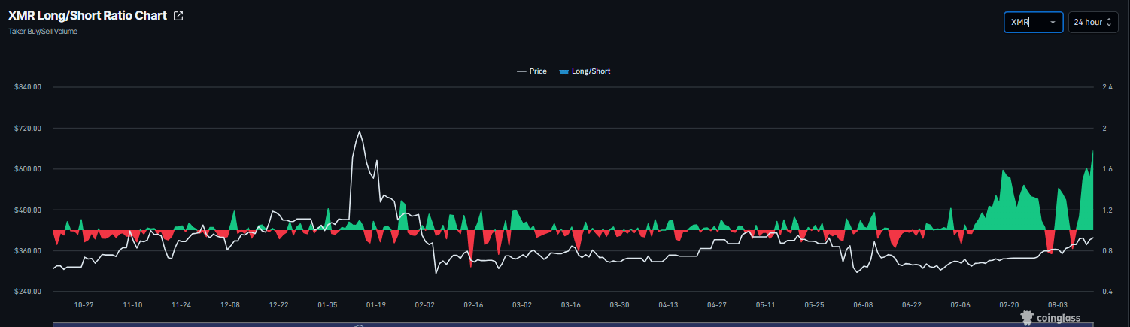The height and width of the screenshot is (327, 1130).
Task: Click the 01-19 date label
Action: pos(376,305)
